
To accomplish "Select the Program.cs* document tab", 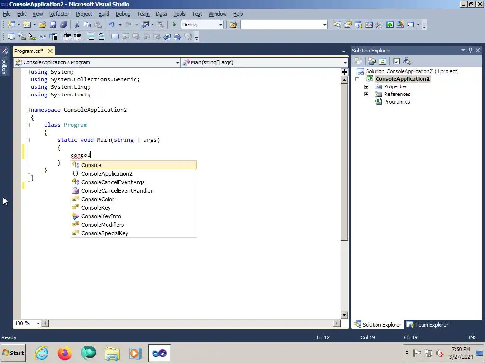I will [29, 51].
